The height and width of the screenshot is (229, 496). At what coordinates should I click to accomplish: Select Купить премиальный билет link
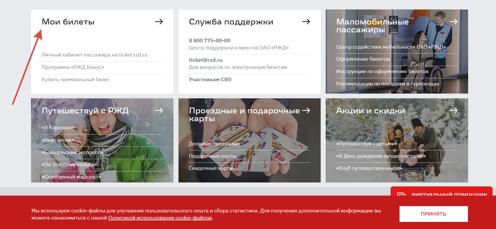click(76, 79)
